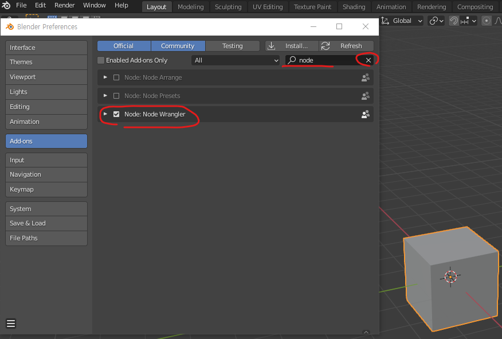Click community icon on Node Wrangler row
Screen dimensions: 502x339
pos(365,114)
